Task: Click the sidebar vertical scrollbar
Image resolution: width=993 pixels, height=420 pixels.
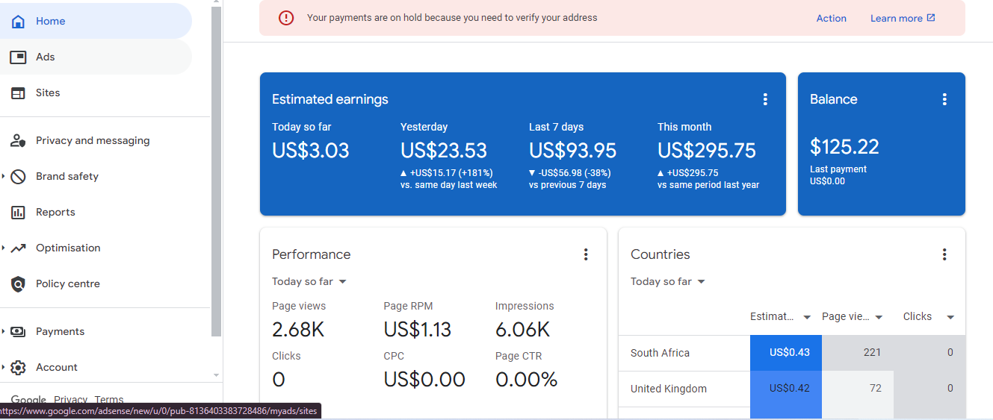Action: pyautogui.click(x=217, y=172)
